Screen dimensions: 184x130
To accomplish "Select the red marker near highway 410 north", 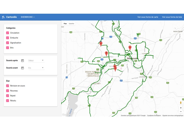I will tap(101, 44).
